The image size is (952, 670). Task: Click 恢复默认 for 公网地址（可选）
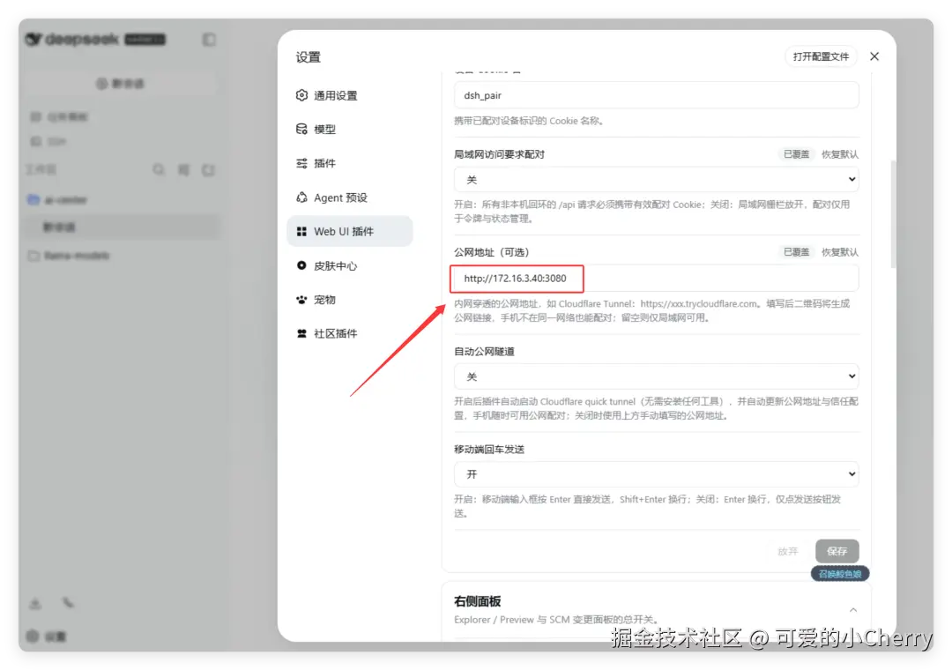pos(840,252)
